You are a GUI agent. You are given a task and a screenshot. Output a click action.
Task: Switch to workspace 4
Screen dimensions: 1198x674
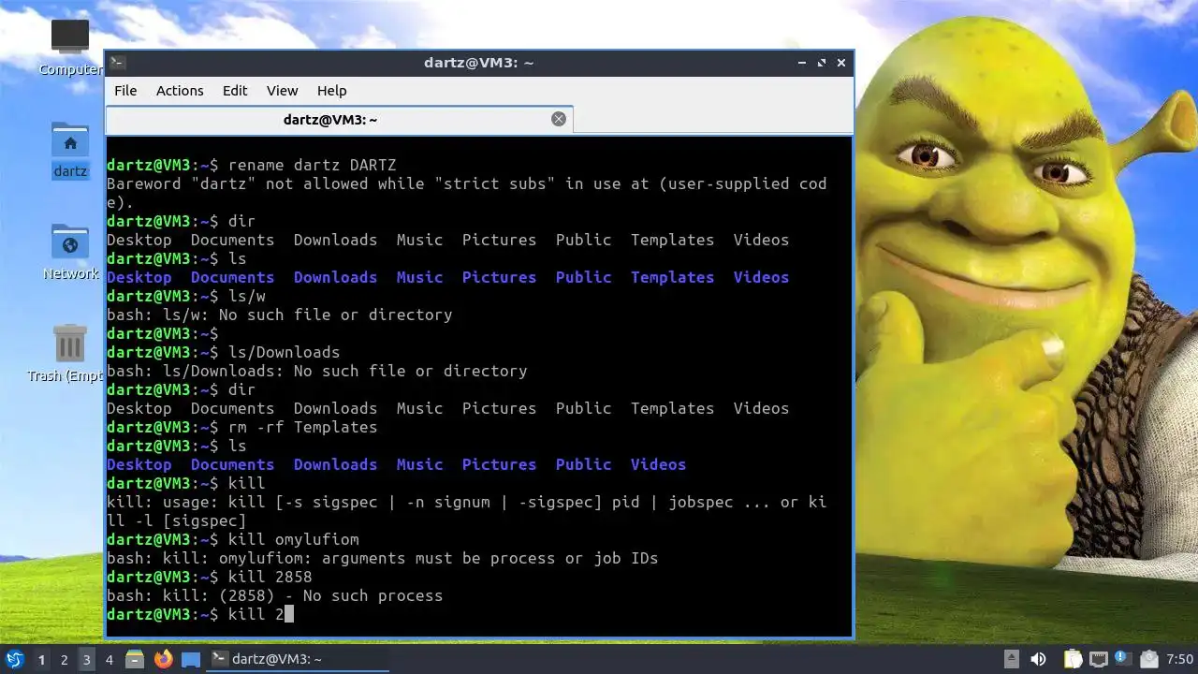click(109, 659)
